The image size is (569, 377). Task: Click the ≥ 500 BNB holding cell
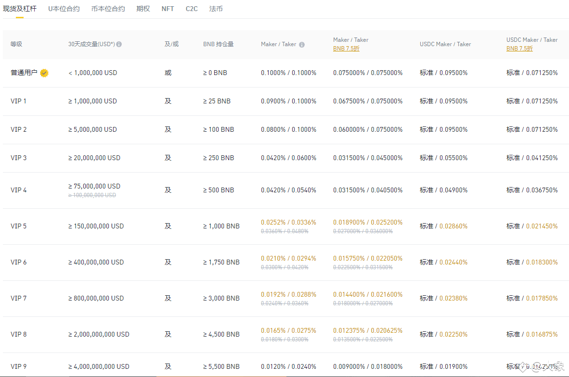tap(219, 190)
